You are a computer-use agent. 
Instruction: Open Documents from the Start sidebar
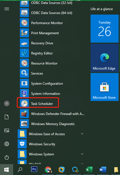(6, 117)
